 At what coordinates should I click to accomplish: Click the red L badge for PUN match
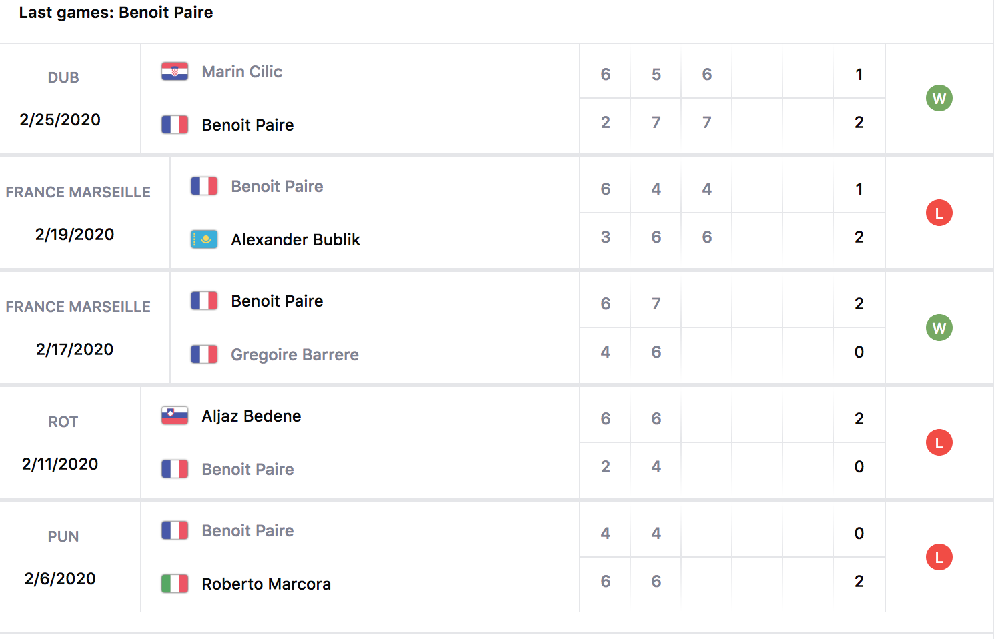tap(939, 558)
